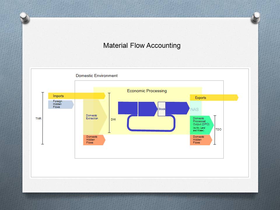Click the TMR label
Screen dimensions: 280x210
38,119
